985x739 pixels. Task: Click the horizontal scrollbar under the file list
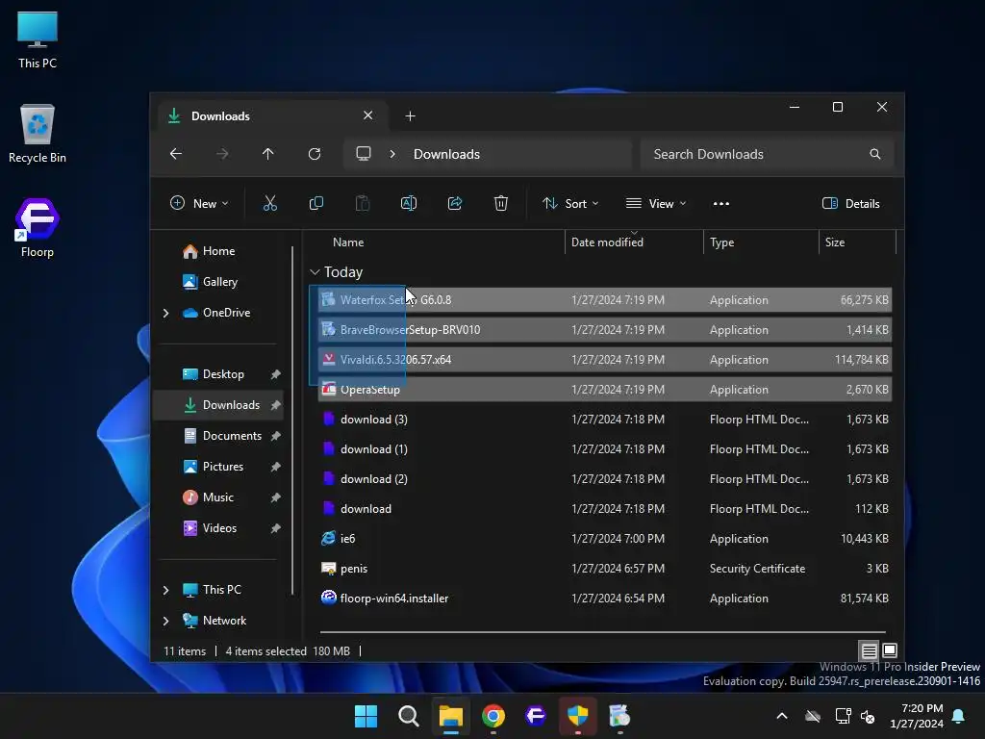(602, 631)
